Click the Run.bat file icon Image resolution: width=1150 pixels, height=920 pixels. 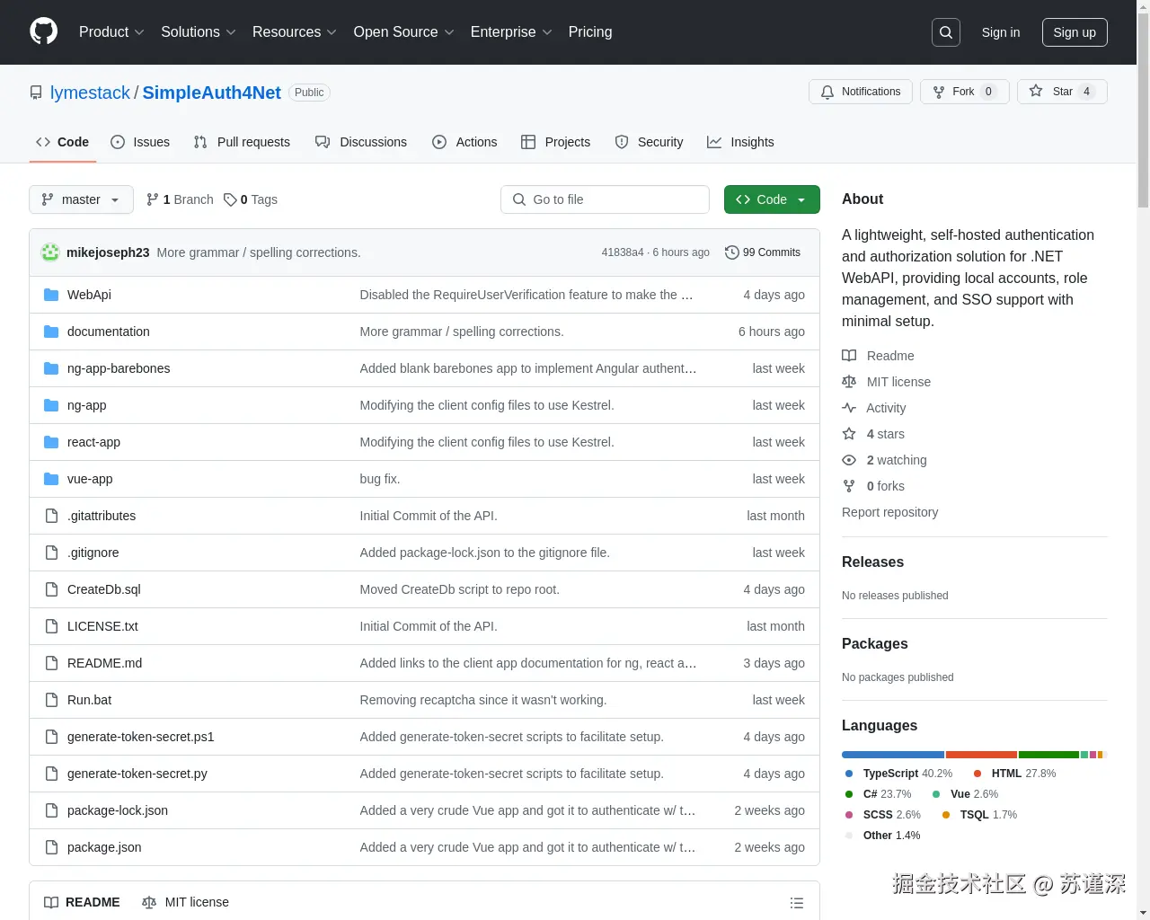point(51,700)
